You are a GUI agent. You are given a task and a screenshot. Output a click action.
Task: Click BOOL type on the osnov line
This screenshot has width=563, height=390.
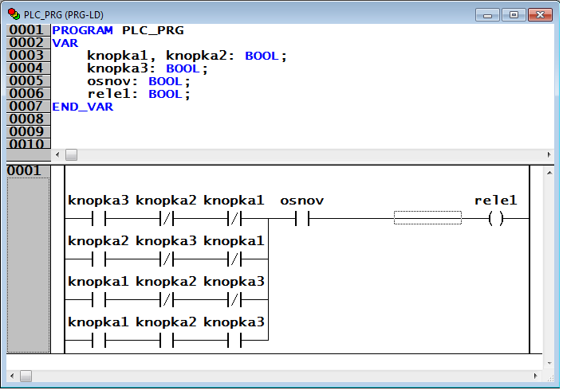(x=166, y=81)
